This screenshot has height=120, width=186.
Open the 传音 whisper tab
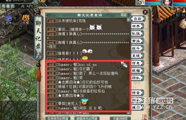[137, 93]
